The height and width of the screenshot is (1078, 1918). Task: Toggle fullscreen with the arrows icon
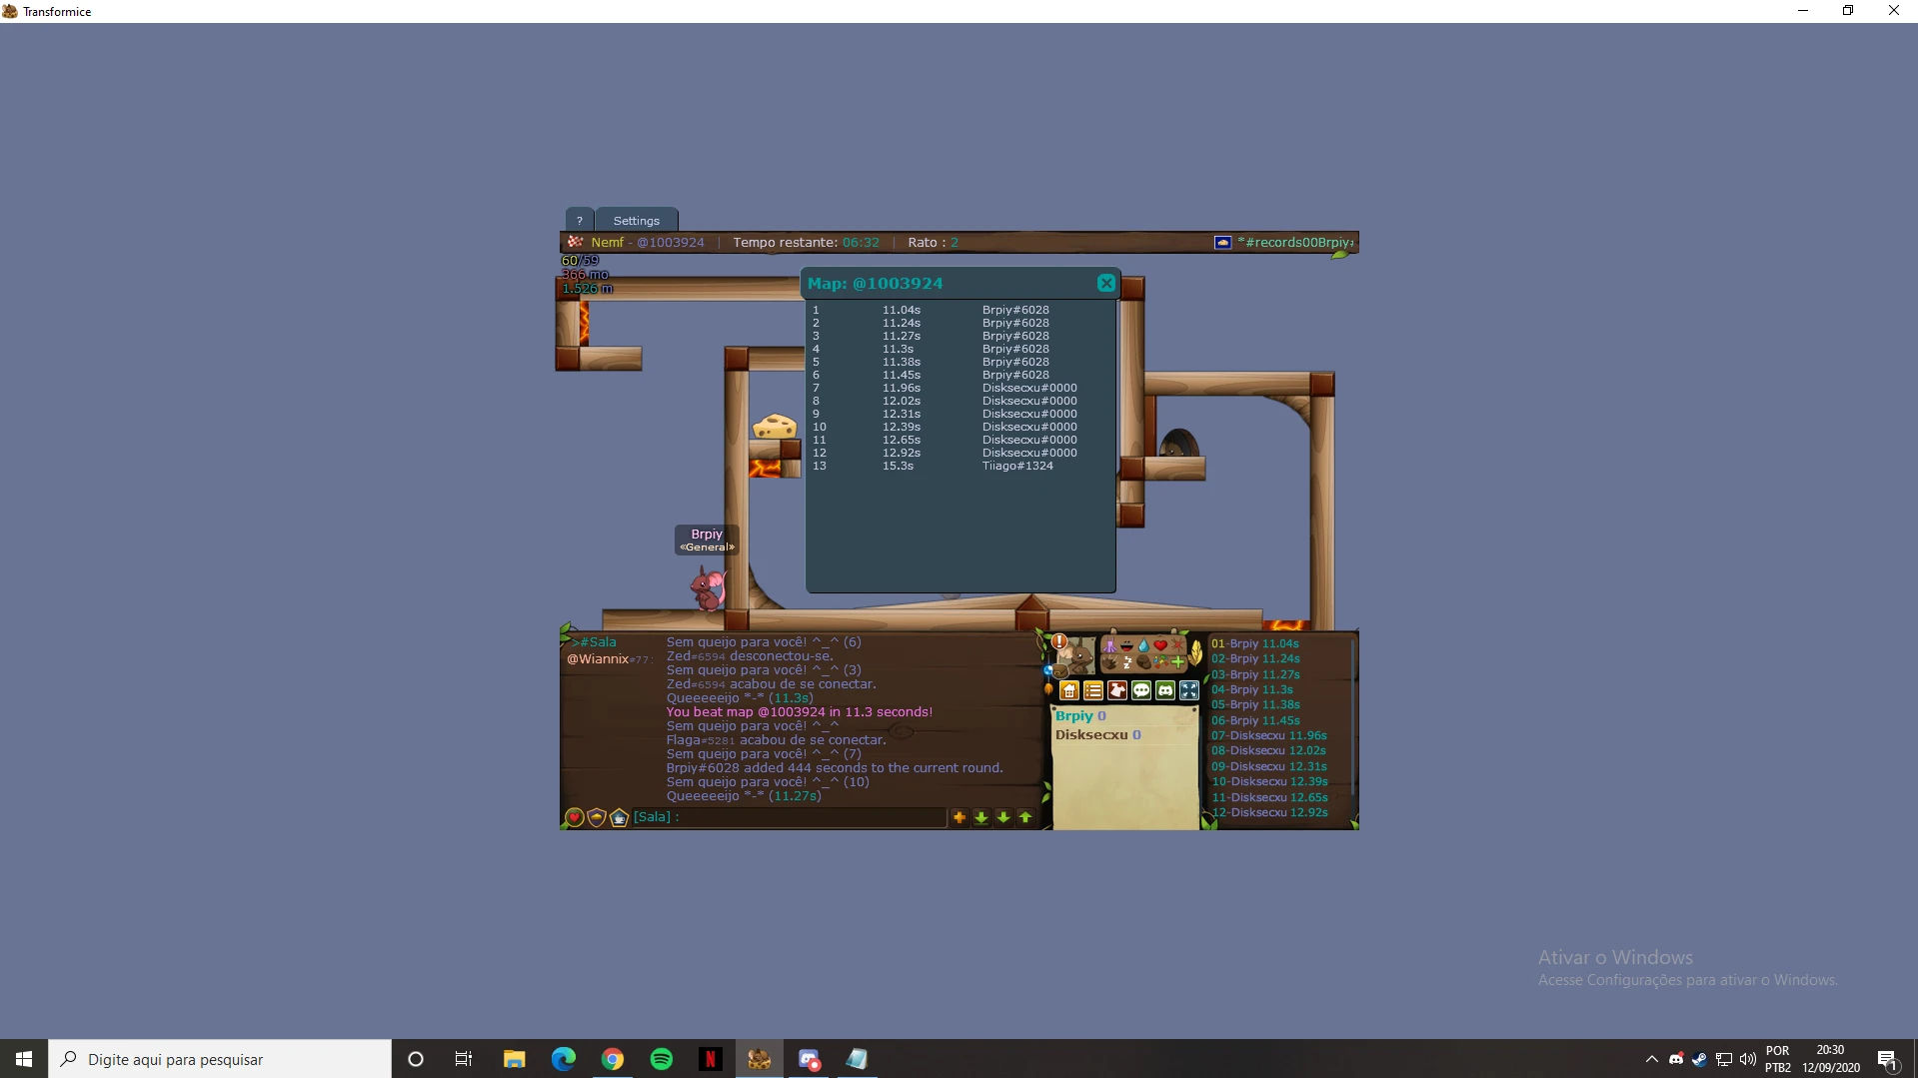click(1189, 690)
